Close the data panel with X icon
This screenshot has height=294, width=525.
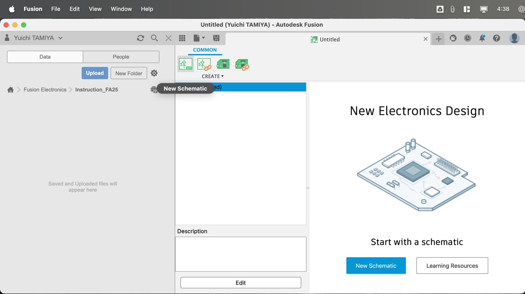[168, 38]
